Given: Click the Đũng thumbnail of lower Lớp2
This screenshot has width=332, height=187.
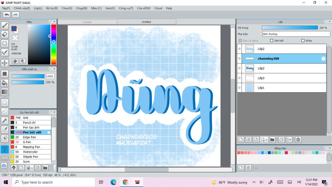Looking at the screenshot, I should (249, 68).
